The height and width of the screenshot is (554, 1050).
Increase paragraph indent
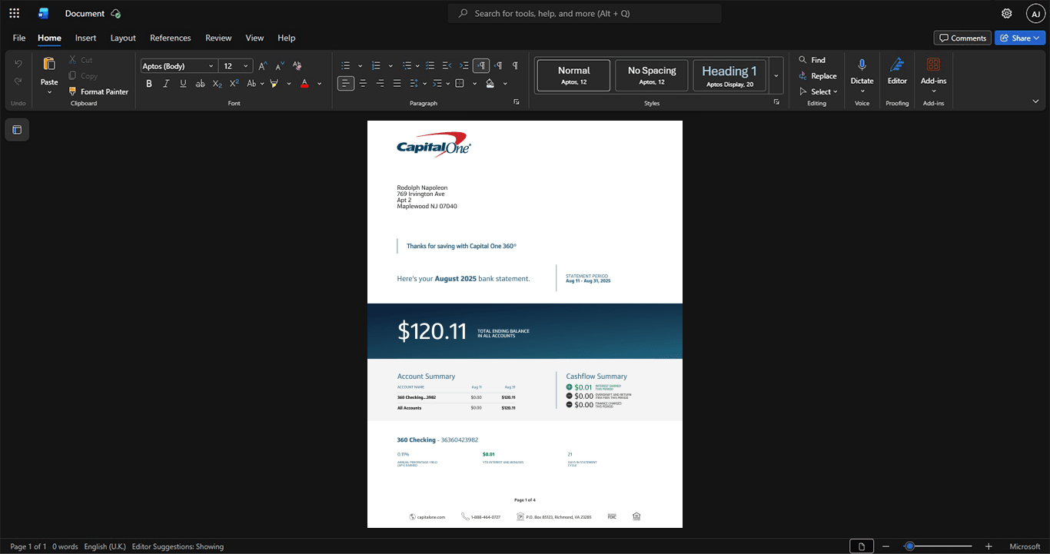pyautogui.click(x=464, y=66)
